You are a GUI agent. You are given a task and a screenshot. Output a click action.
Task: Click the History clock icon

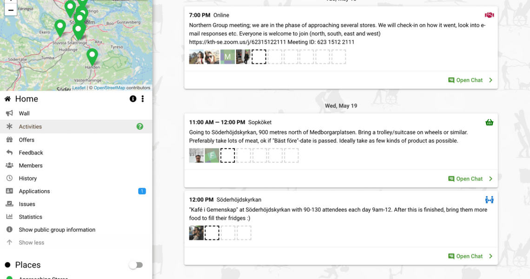pos(9,178)
